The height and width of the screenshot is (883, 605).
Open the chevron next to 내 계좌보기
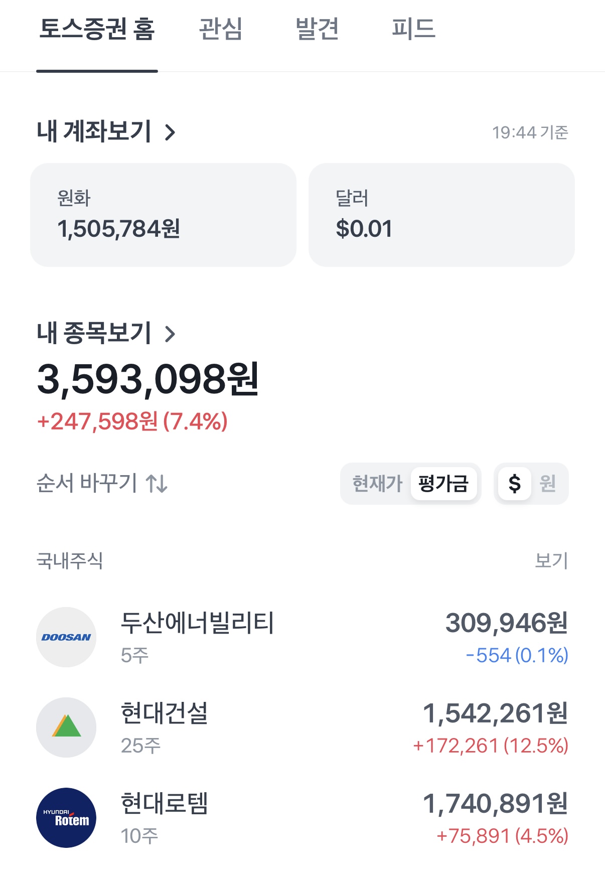[171, 132]
